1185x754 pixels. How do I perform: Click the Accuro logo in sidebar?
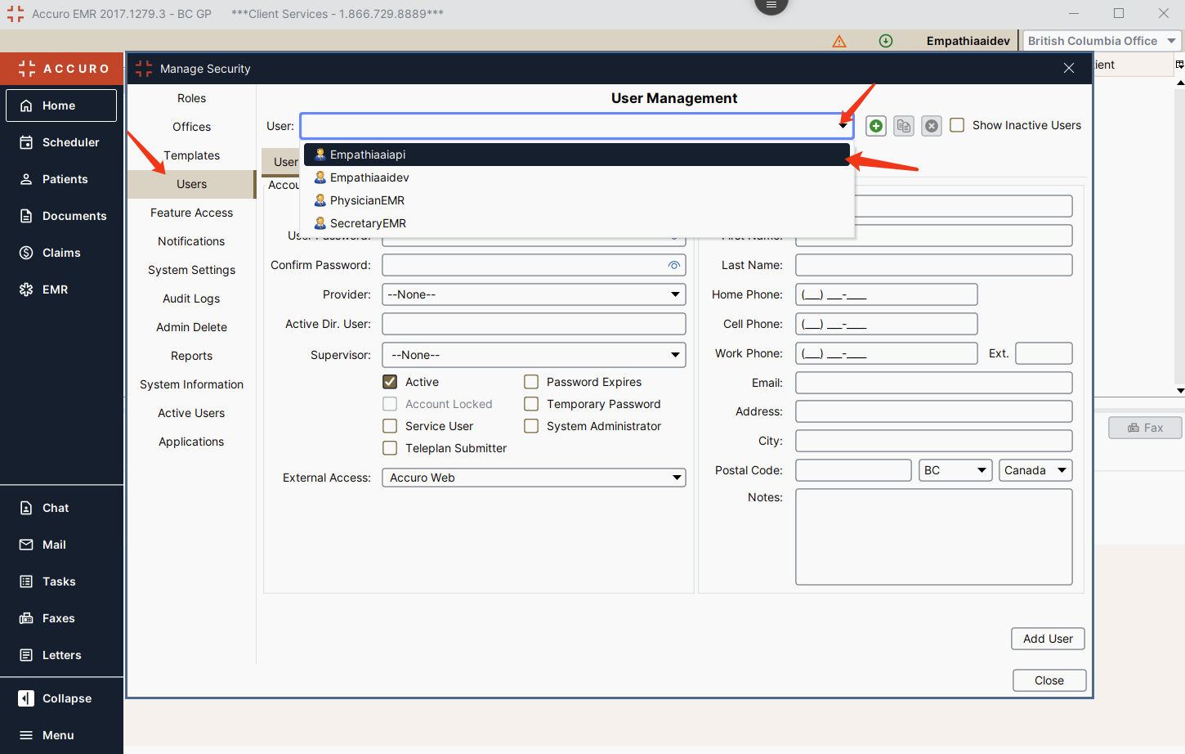(63, 69)
